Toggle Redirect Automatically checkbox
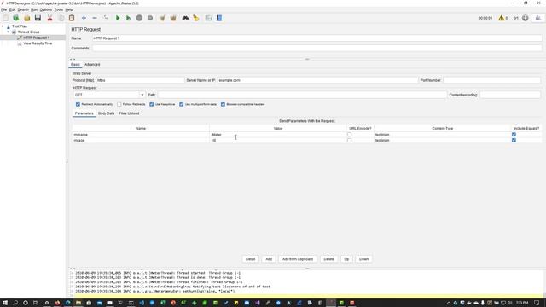This screenshot has height=307, width=546. click(78, 104)
